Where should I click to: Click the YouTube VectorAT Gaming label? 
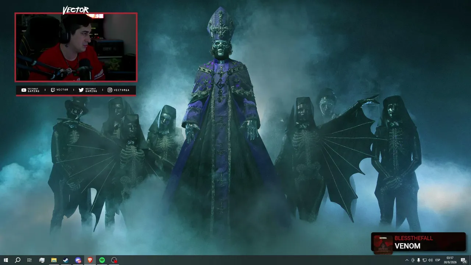pyautogui.click(x=31, y=90)
